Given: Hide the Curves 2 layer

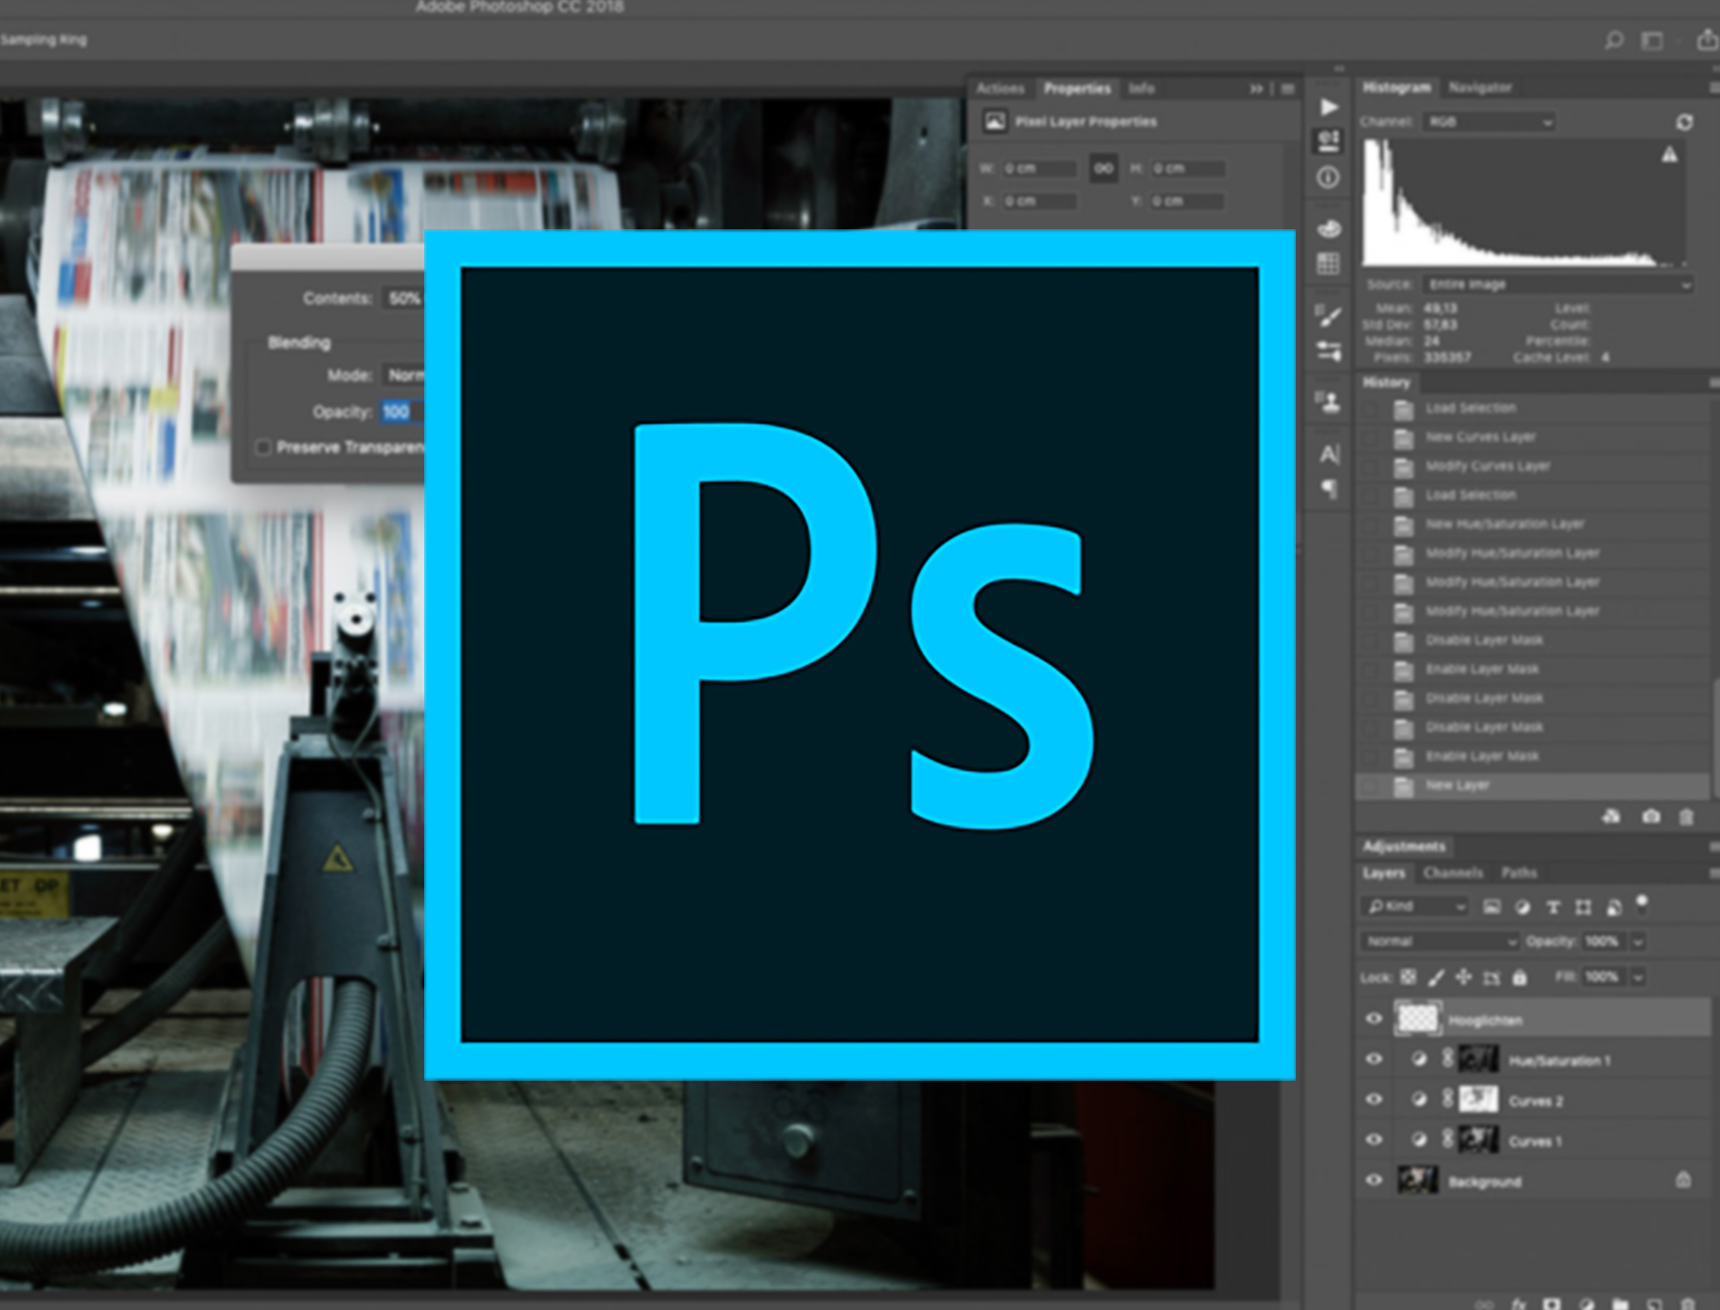Looking at the screenshot, I should [1374, 1099].
